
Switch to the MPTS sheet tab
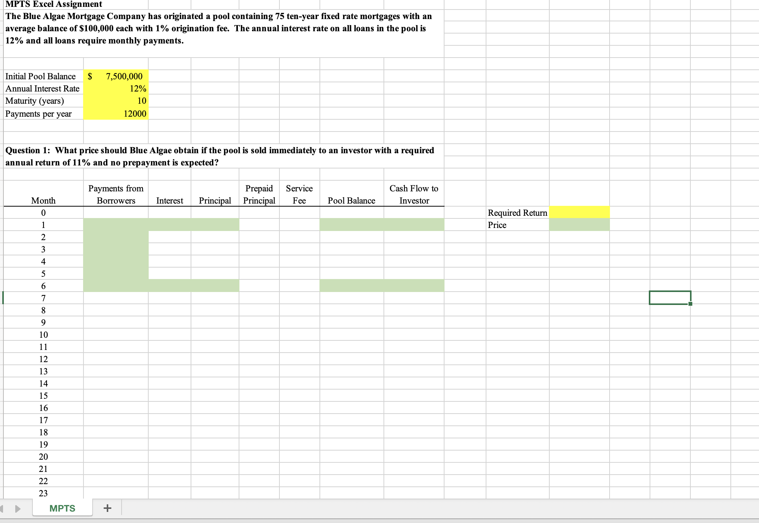pyautogui.click(x=62, y=508)
